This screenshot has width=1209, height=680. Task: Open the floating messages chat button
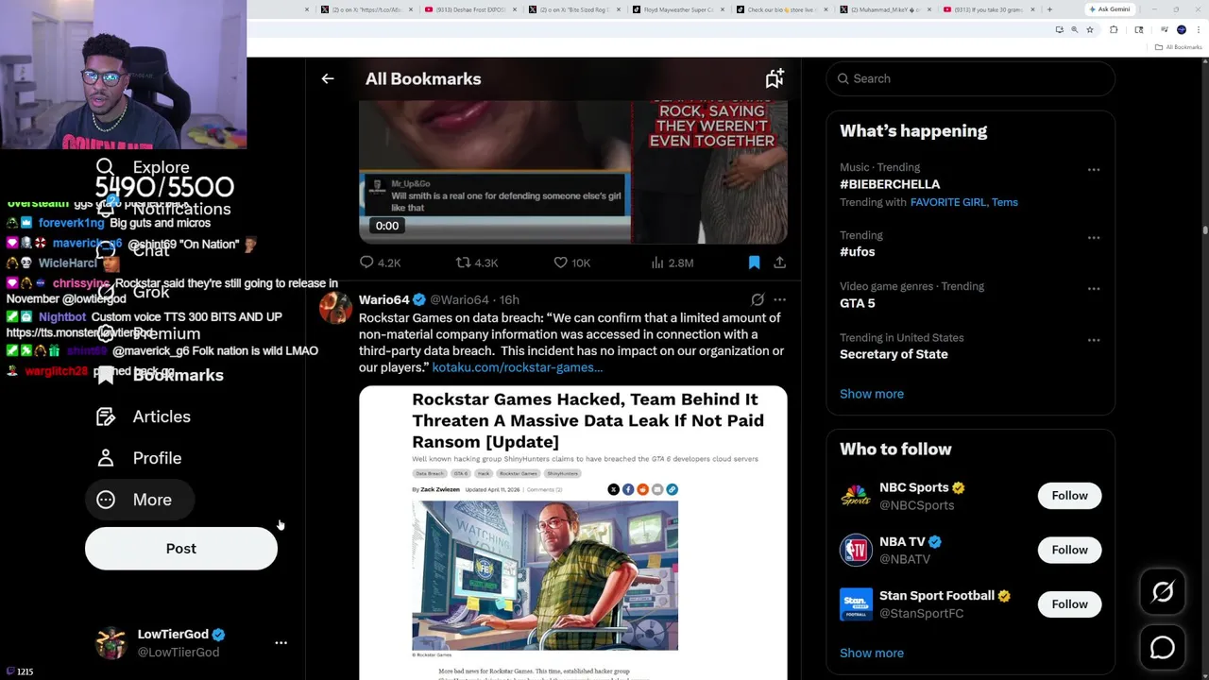click(x=1163, y=648)
